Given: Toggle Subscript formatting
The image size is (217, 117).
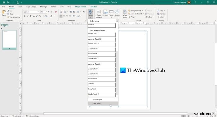Looking at the screenshot, I should point(34,16).
